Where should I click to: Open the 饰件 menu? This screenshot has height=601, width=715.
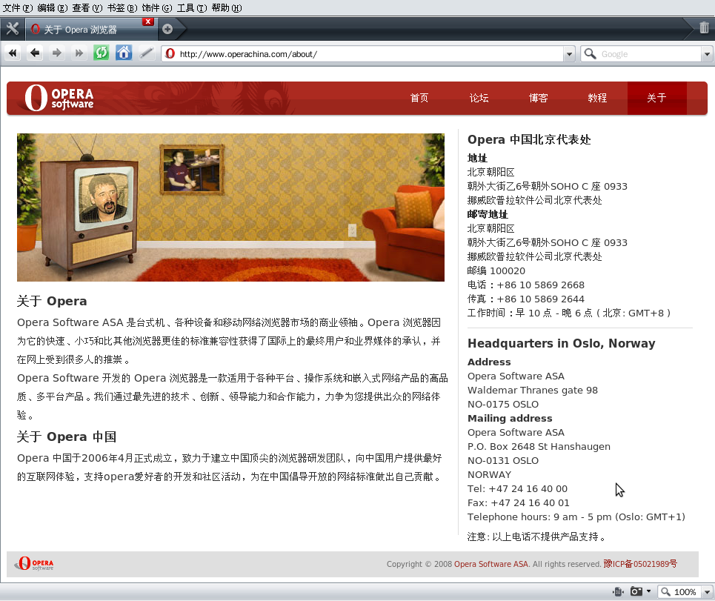[157, 7]
